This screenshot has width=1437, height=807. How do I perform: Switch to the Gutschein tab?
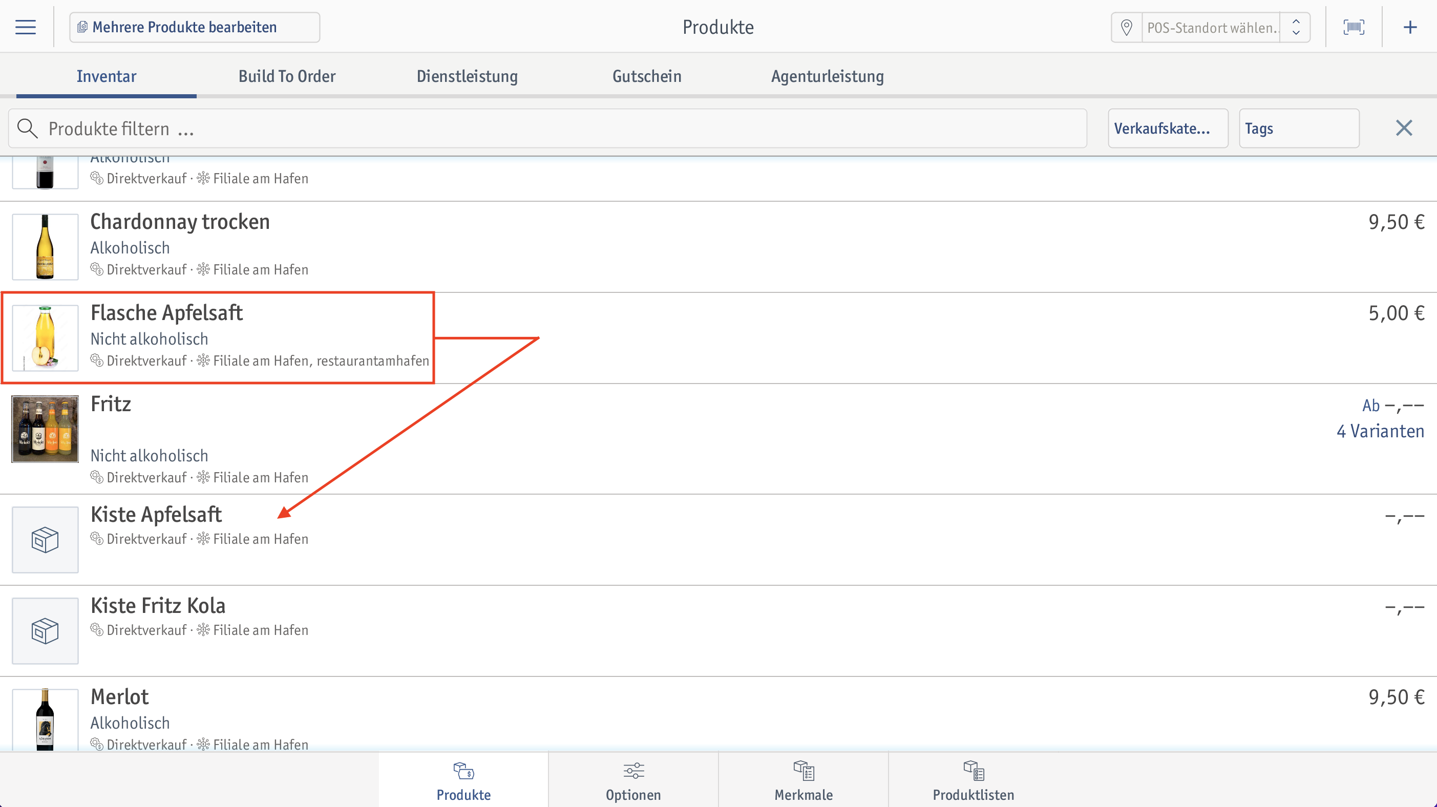646,76
